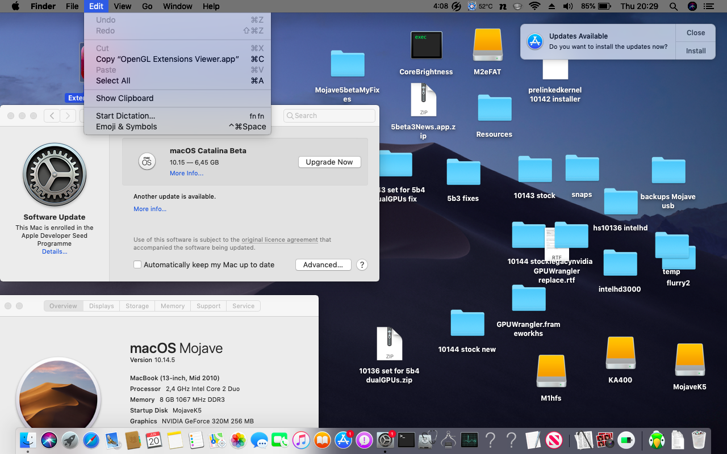Launch News app from the Dock
Screen dimensions: 727x454
(554, 440)
